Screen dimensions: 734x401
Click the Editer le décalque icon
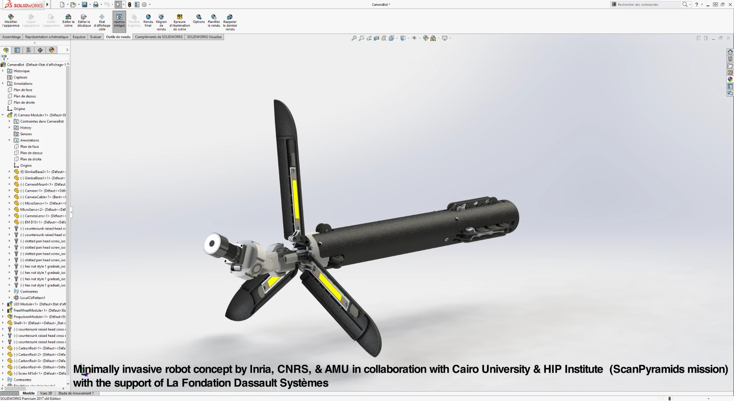pos(84,20)
